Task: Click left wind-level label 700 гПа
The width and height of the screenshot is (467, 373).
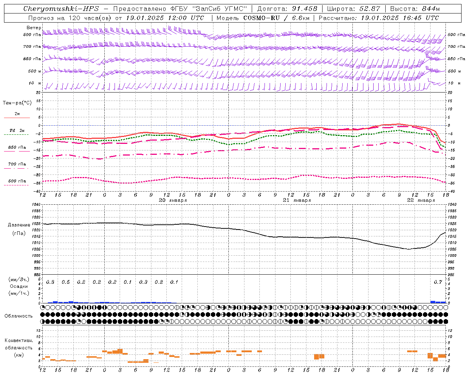Action: pyautogui.click(x=32, y=47)
